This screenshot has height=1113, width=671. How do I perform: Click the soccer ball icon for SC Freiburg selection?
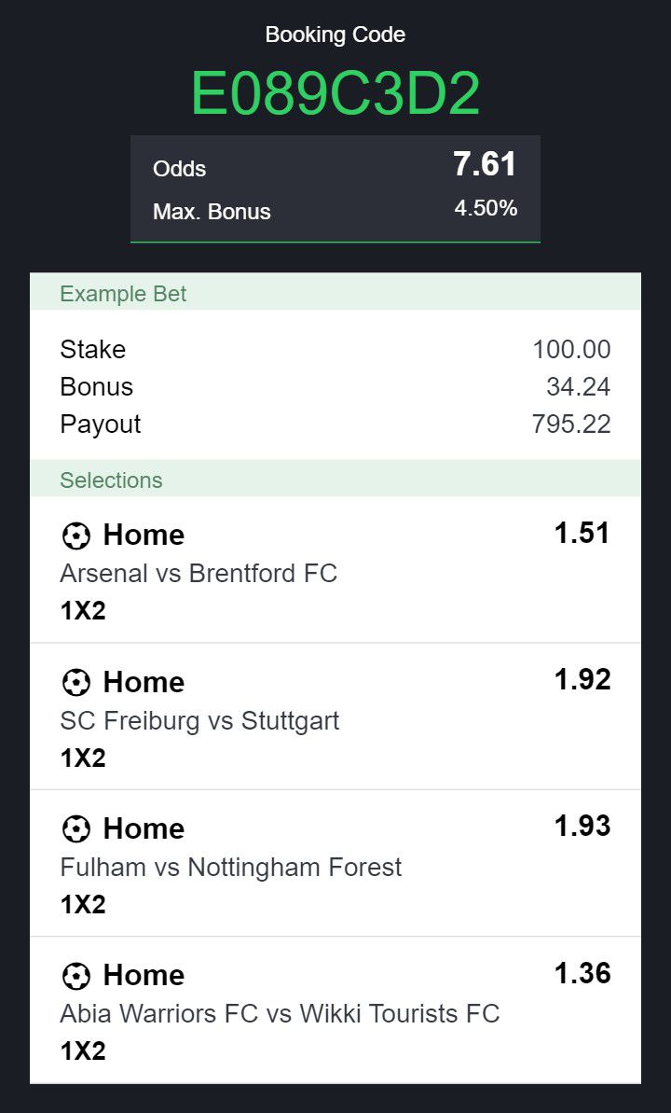75,683
